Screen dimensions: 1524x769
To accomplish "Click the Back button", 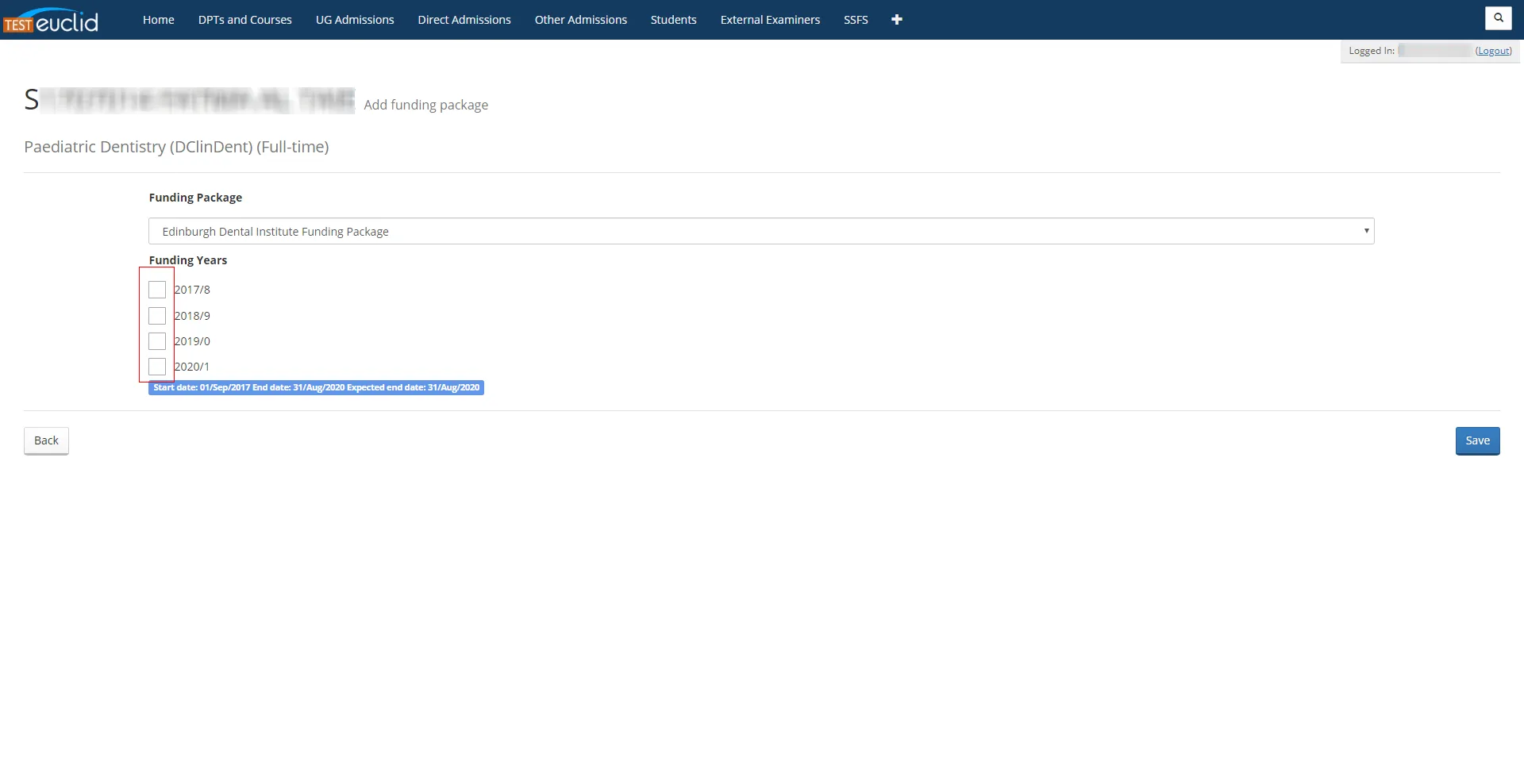I will 46,441.
